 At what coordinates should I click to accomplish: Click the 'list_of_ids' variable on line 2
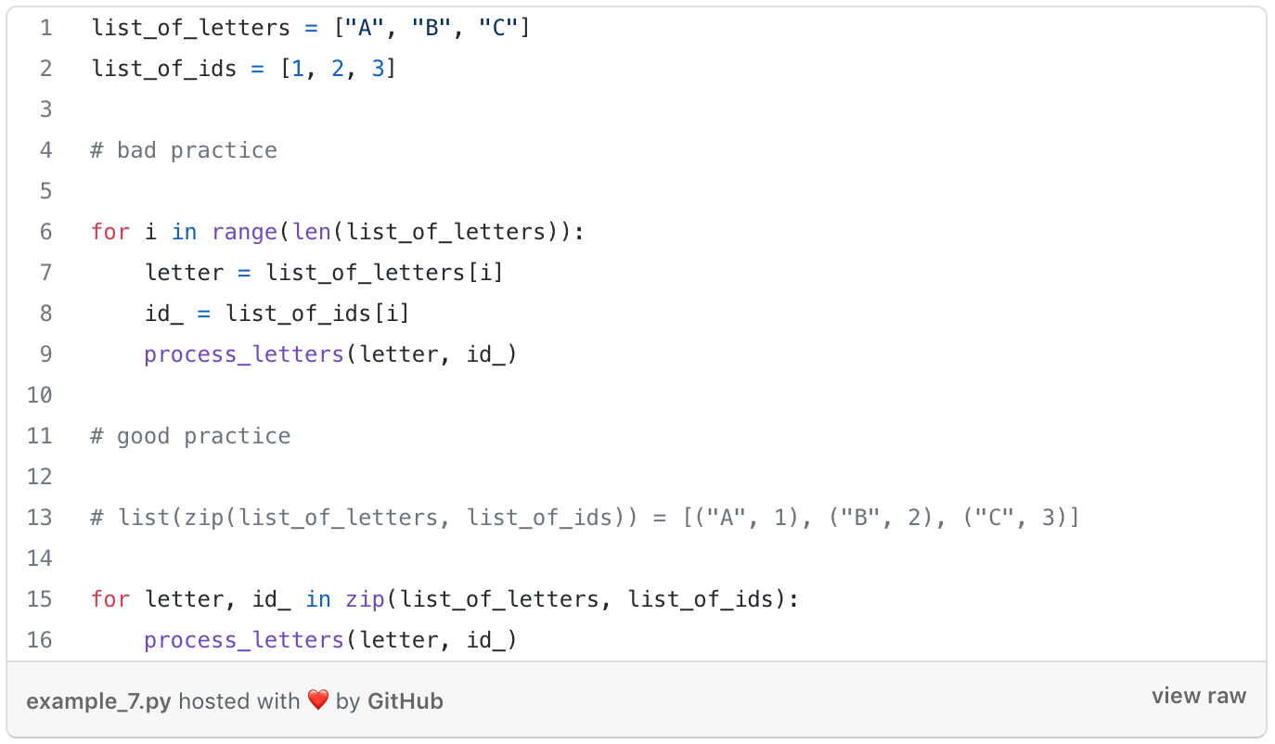(164, 69)
